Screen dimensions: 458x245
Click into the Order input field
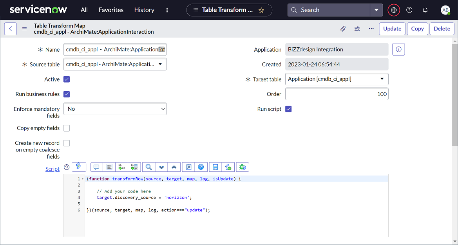(x=337, y=94)
